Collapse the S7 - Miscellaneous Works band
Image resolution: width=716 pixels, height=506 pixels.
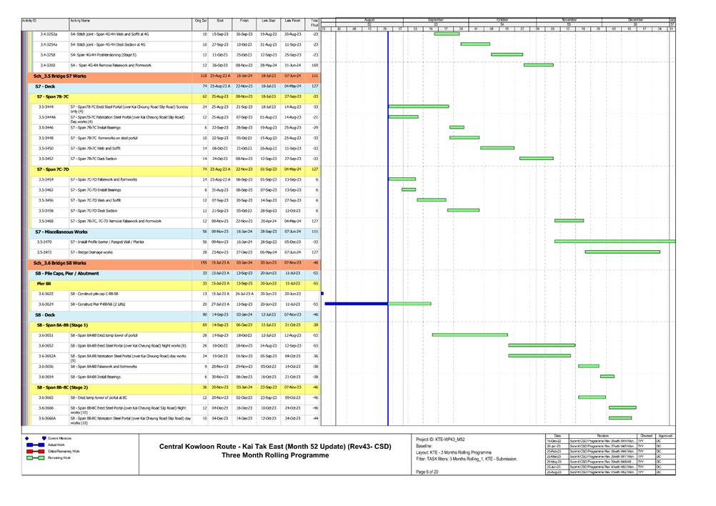click(x=61, y=232)
